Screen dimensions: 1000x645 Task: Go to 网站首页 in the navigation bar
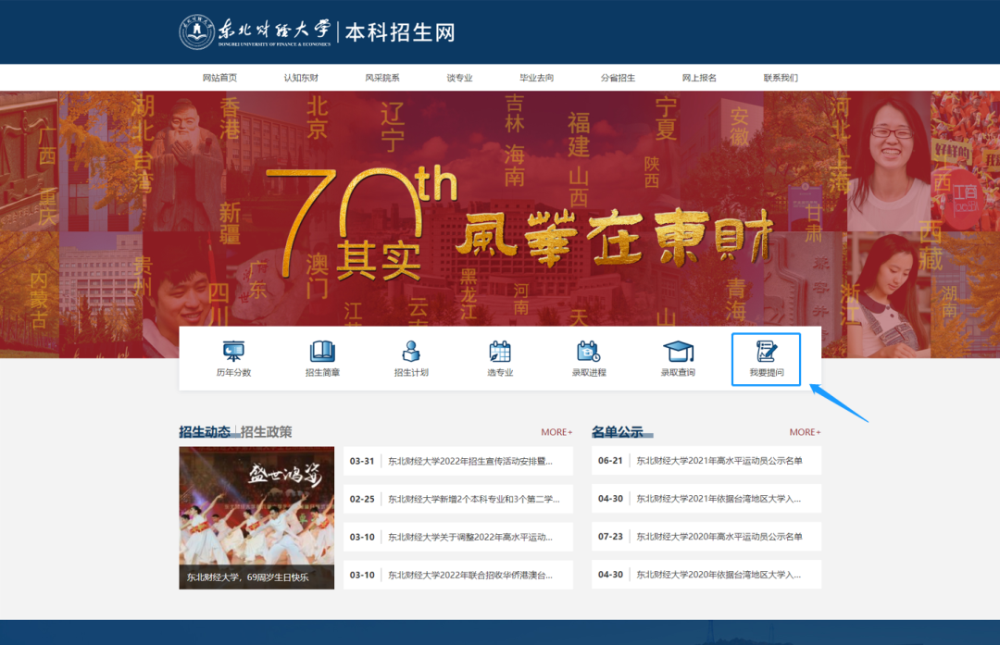click(x=219, y=78)
